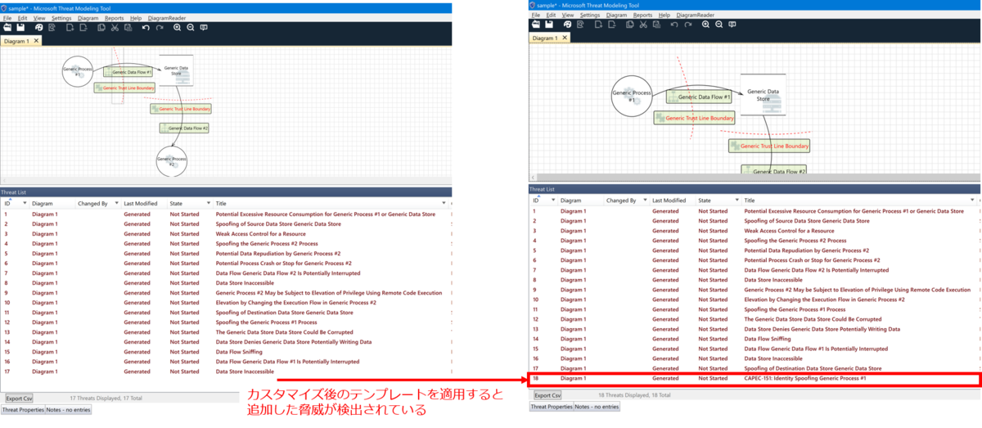
Task: Click the Save icon in the left window toolbar
Action: (20, 27)
